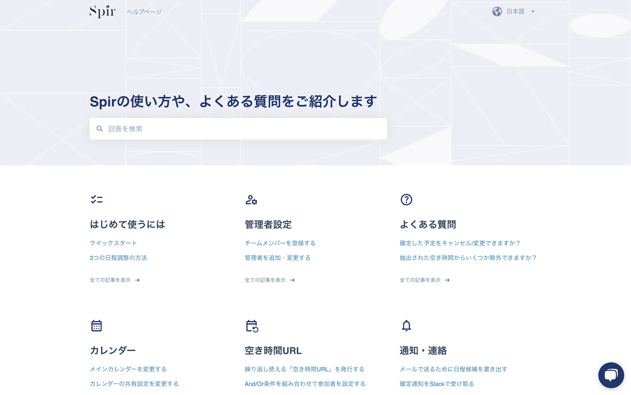Open the よくある質問 category heading
Viewport: 631px width, 395px height.
click(x=428, y=224)
